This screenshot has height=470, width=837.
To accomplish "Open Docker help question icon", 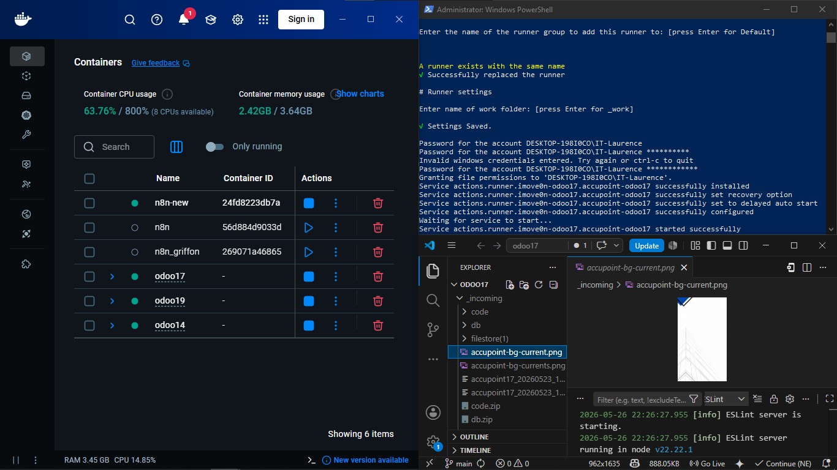I will point(157,20).
